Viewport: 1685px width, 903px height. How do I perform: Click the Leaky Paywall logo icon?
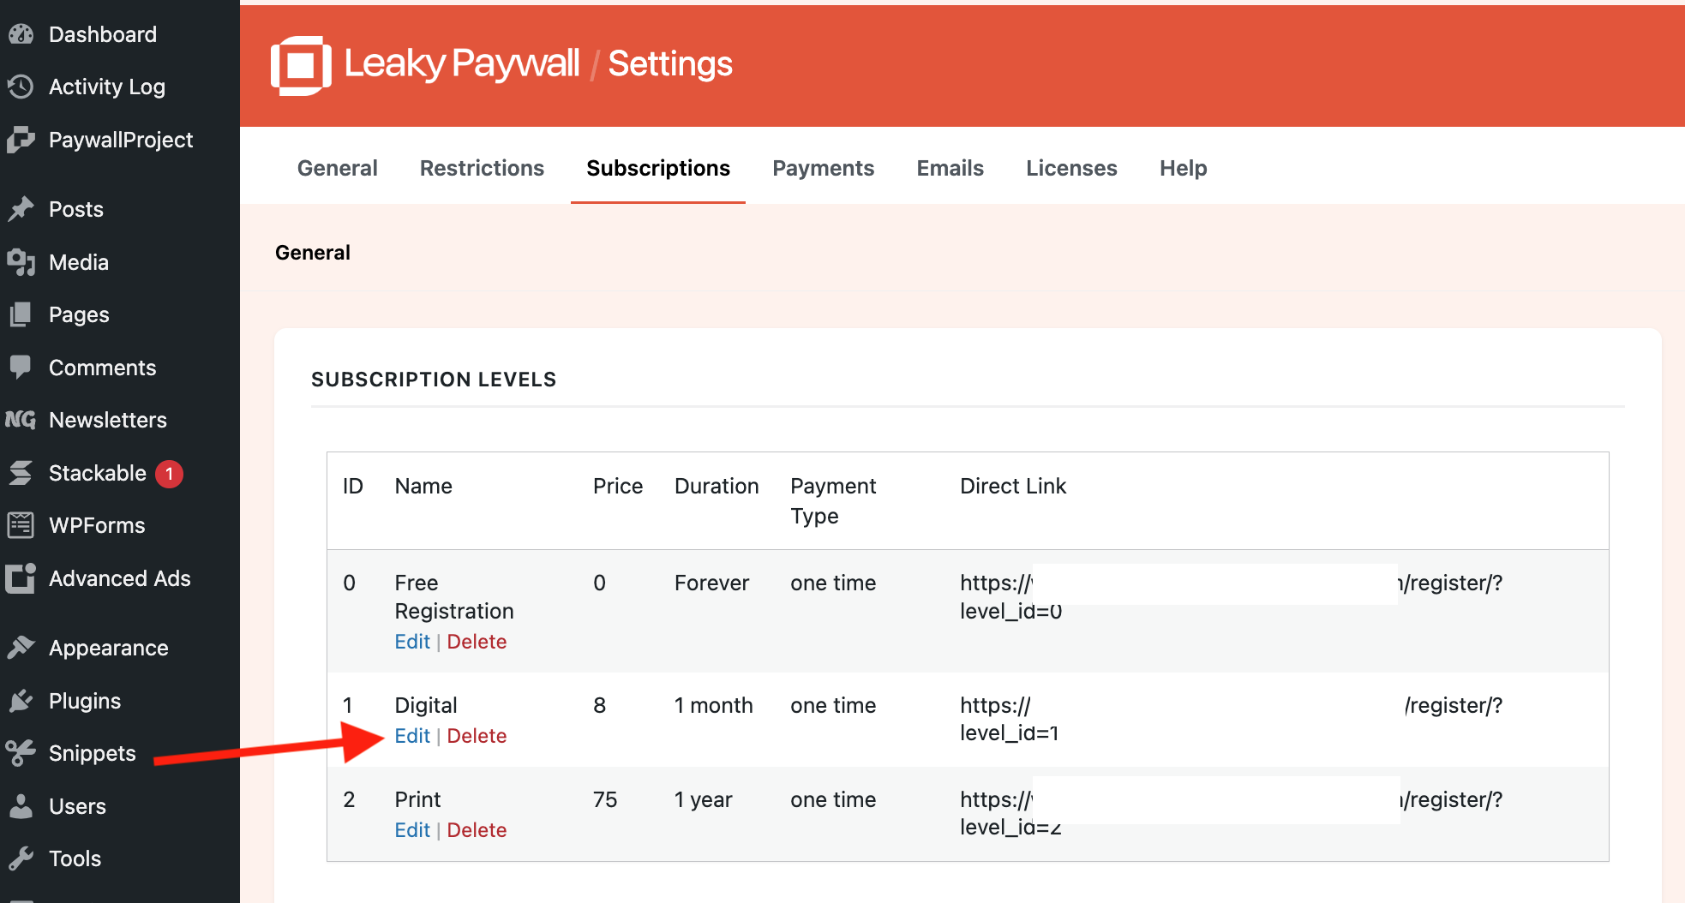(301, 65)
